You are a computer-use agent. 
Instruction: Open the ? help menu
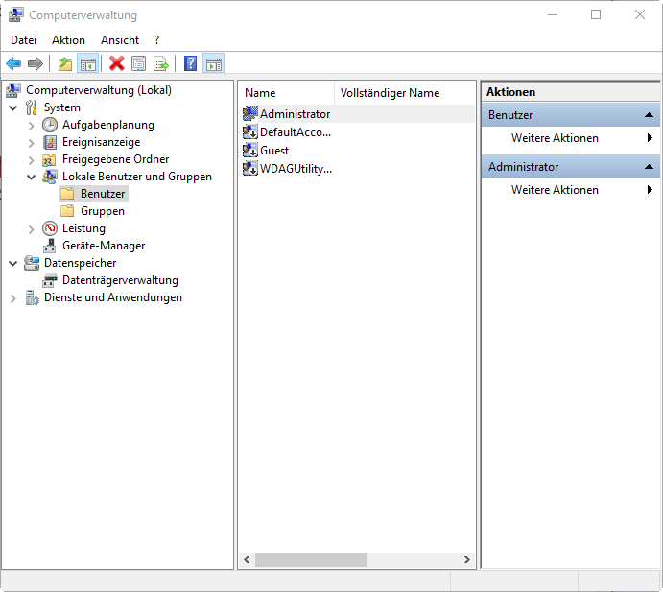click(156, 40)
